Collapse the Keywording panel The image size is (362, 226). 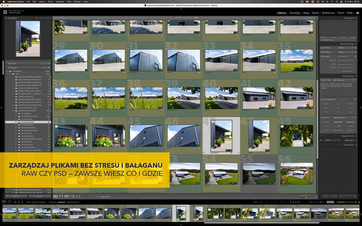coord(356,76)
